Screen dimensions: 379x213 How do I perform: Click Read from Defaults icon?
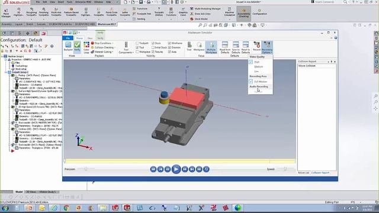click(x=225, y=47)
